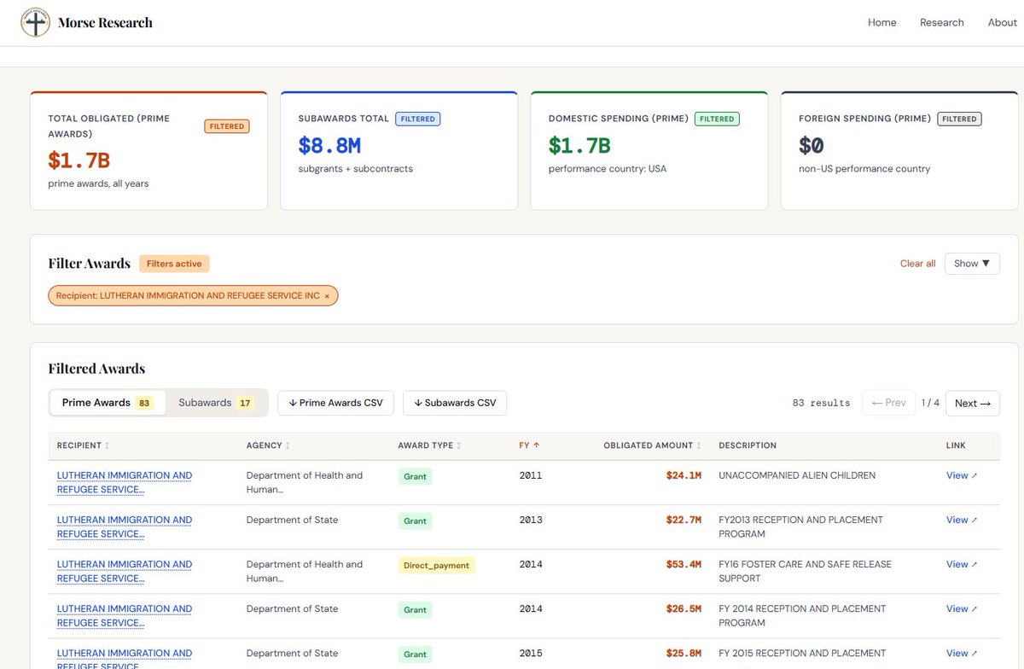The image size is (1024, 669).
Task: Remove the Lutheran Immigration recipient filter chip
Action: (x=327, y=296)
